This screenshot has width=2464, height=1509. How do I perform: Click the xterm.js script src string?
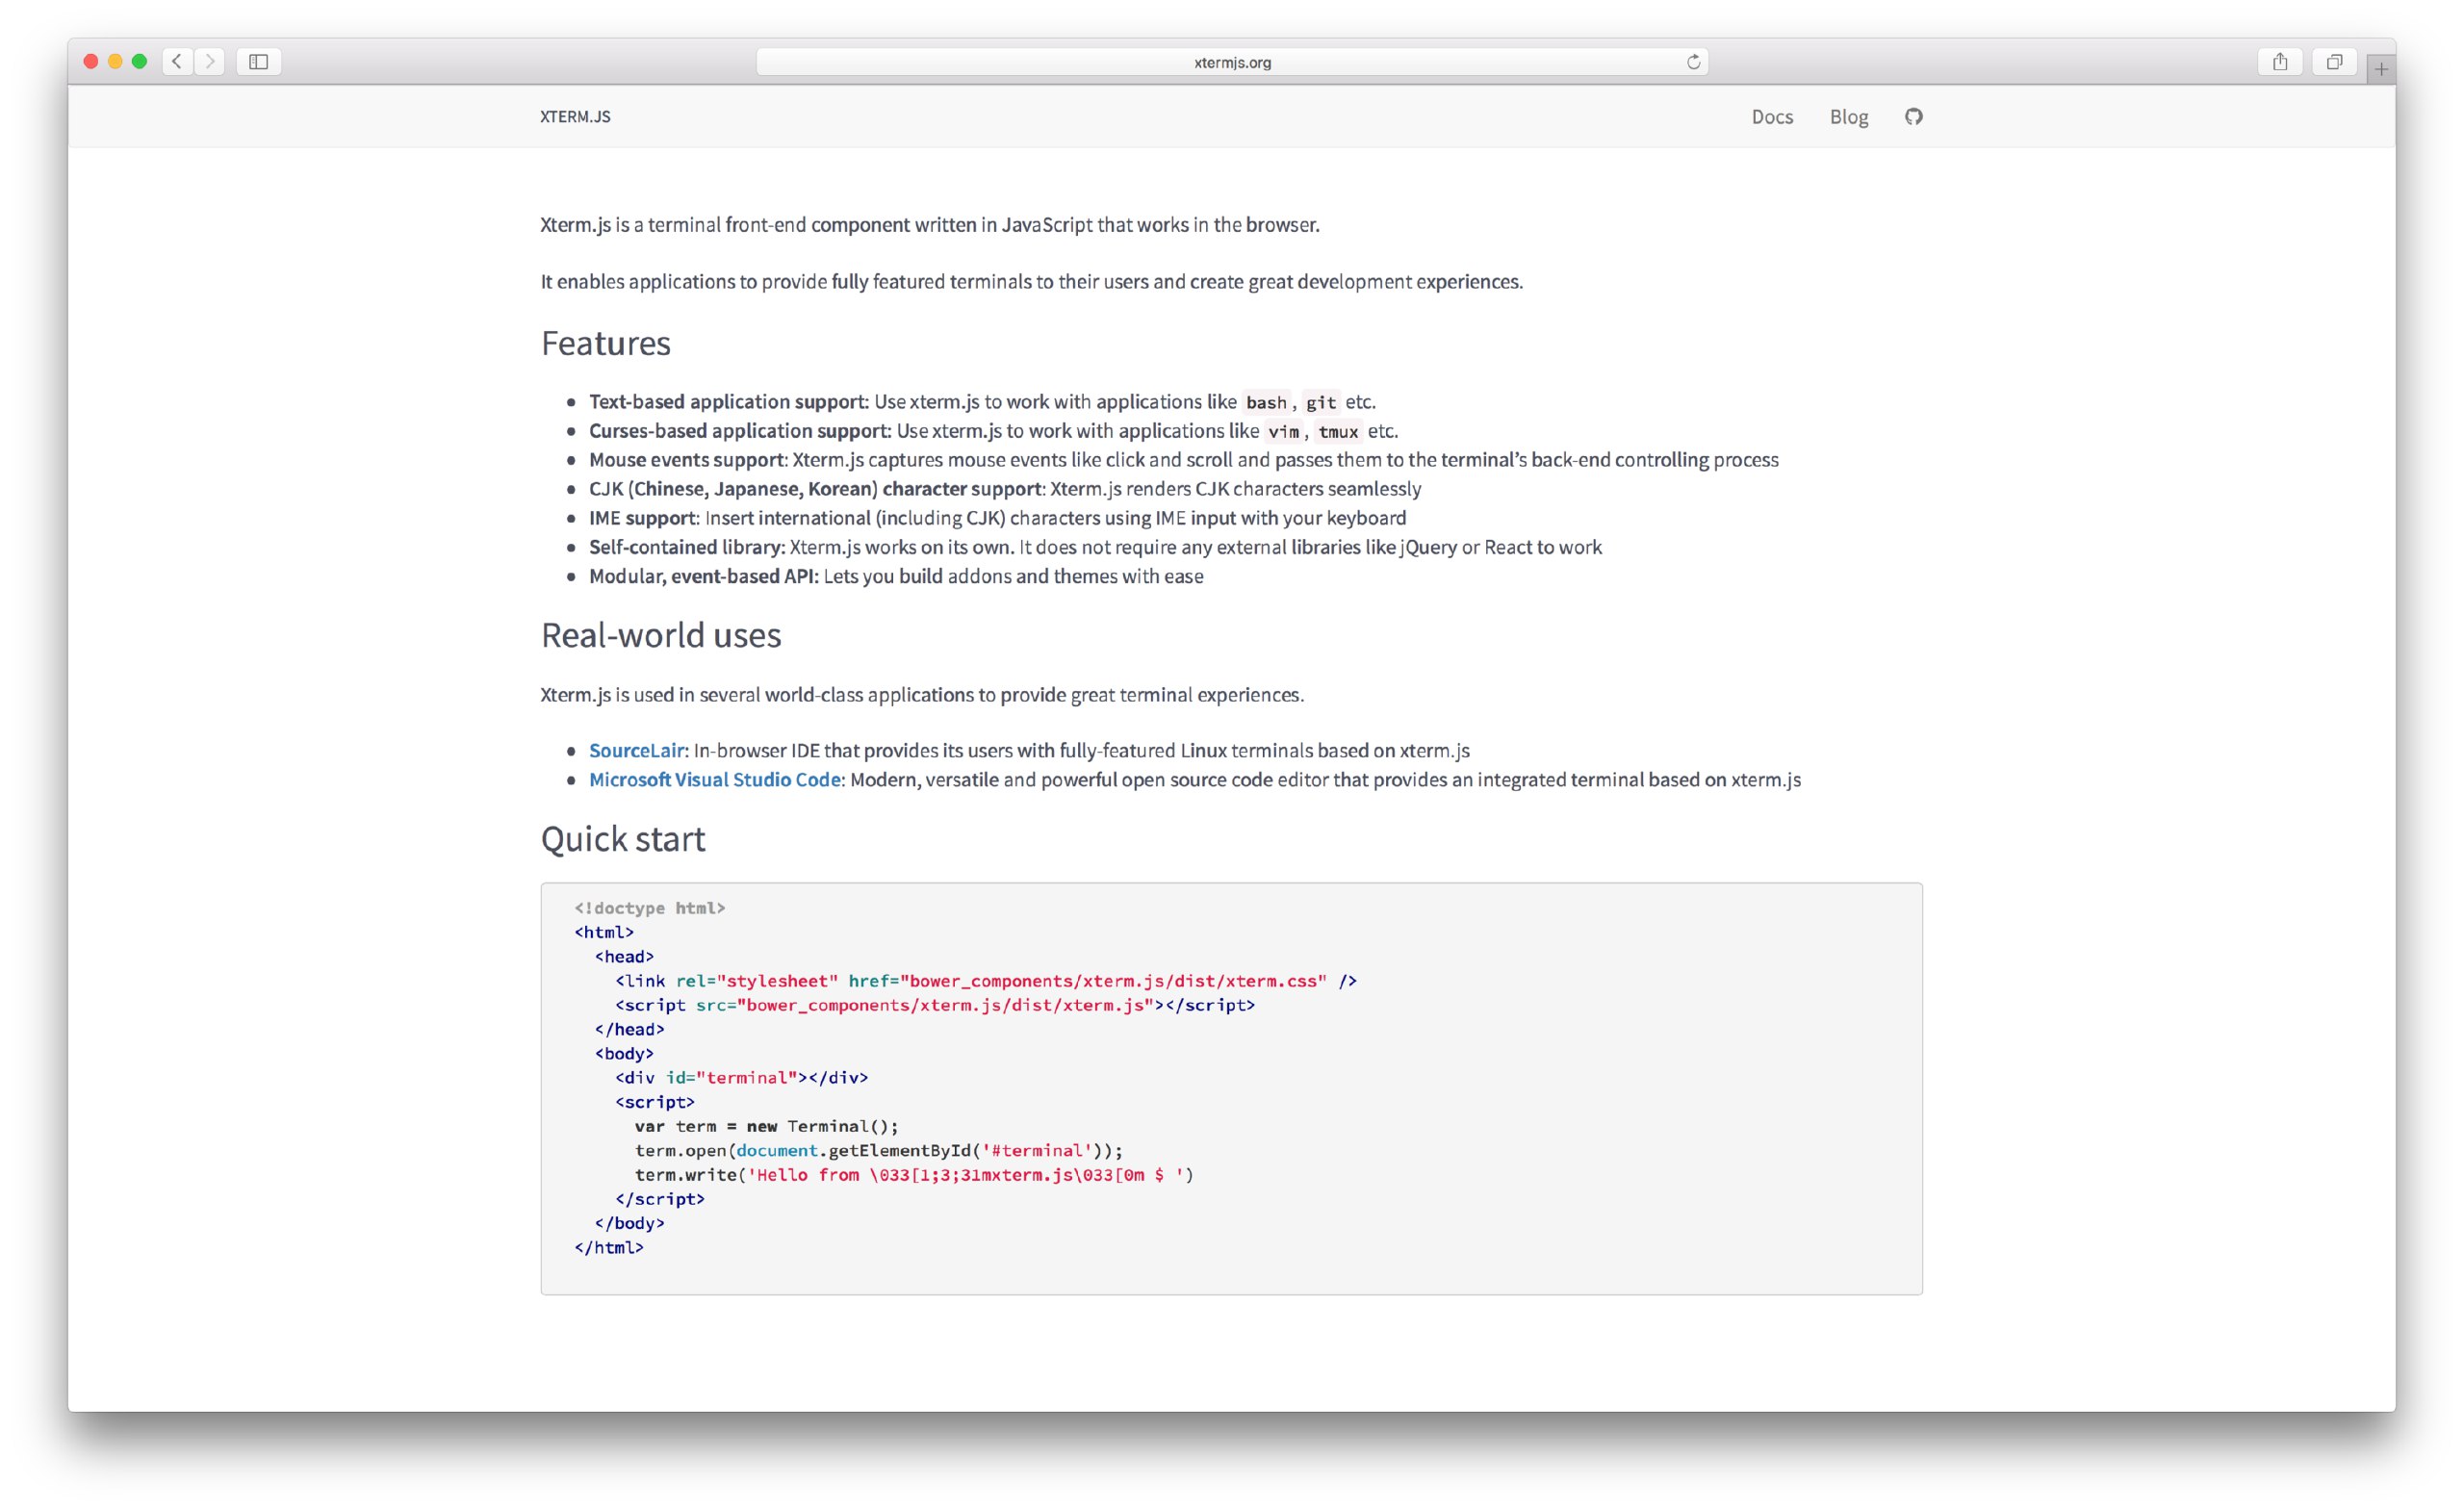(x=945, y=1005)
